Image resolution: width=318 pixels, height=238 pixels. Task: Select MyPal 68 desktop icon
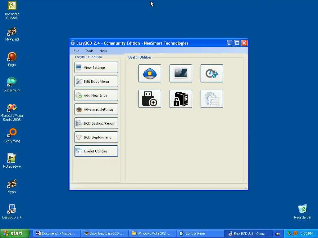[x=12, y=34]
